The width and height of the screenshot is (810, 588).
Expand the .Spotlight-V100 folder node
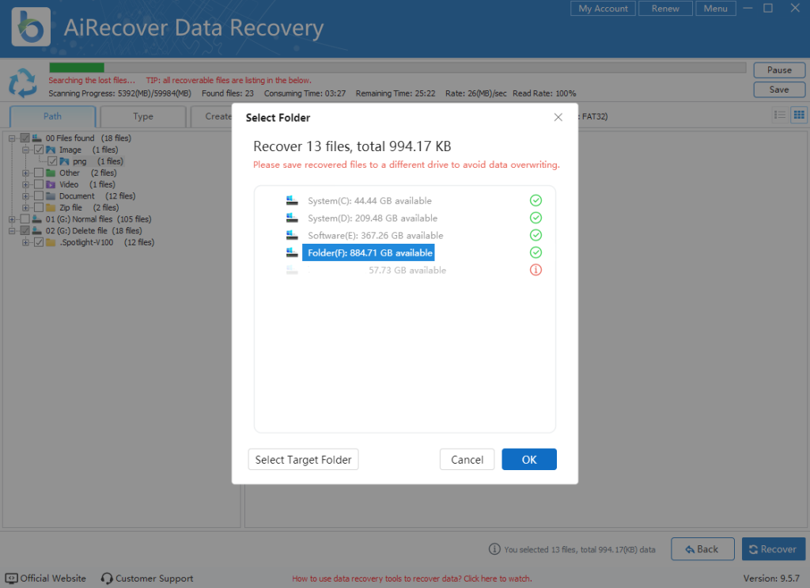[25, 242]
